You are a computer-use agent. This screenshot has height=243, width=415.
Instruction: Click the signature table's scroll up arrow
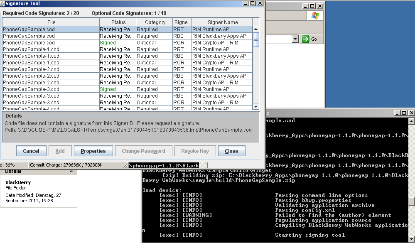pos(255,29)
